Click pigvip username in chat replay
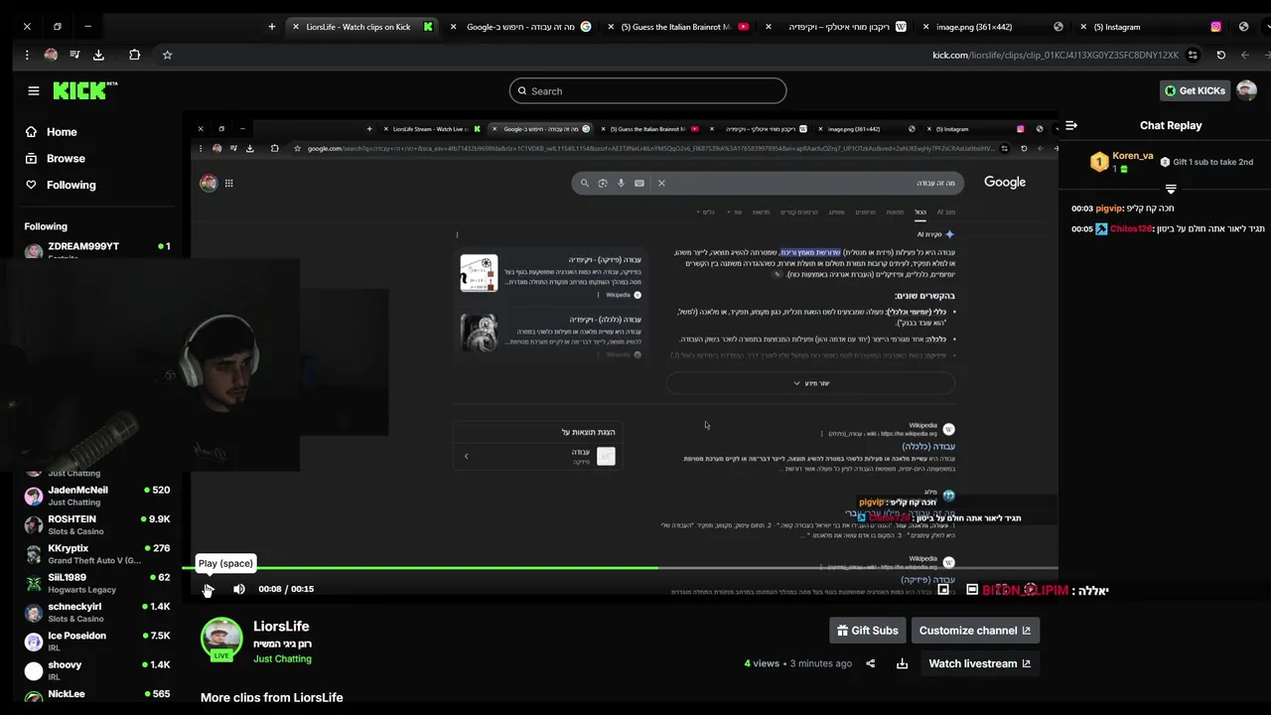Screen dimensions: 1271x715 (x=1108, y=209)
